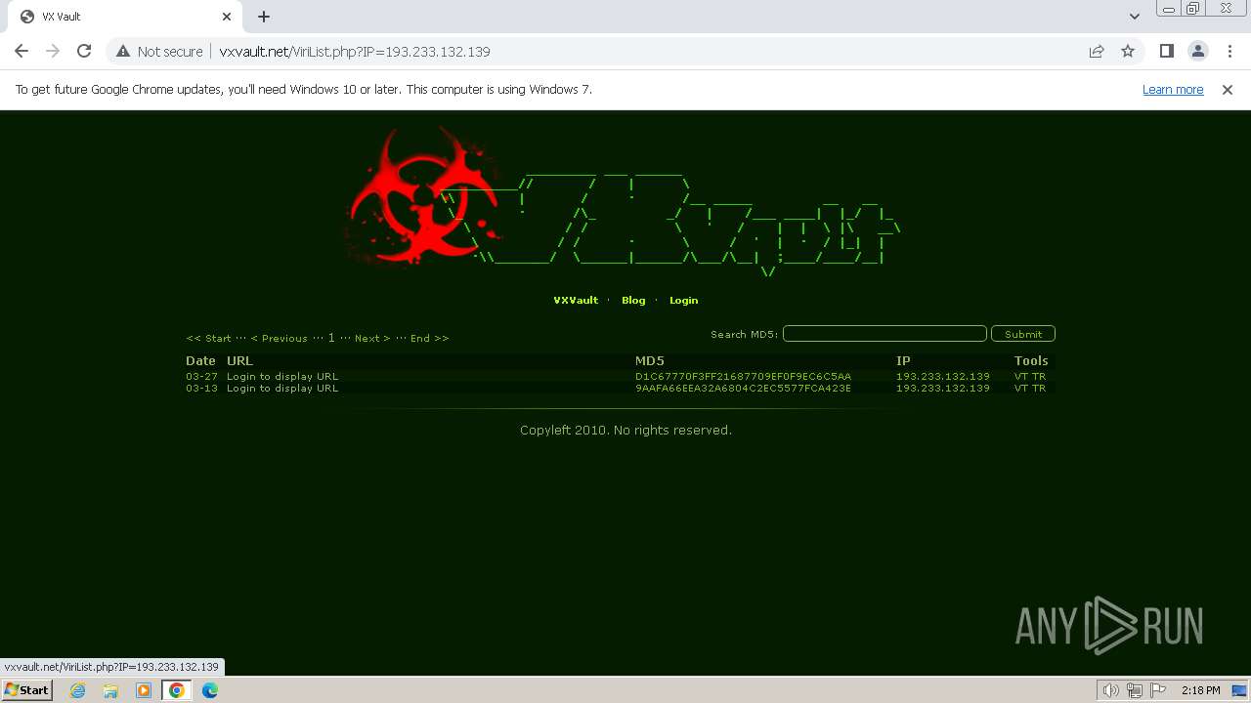The height and width of the screenshot is (703, 1251).
Task: Click IP 193.233.132.139 in 03-13 row
Action: (x=943, y=389)
